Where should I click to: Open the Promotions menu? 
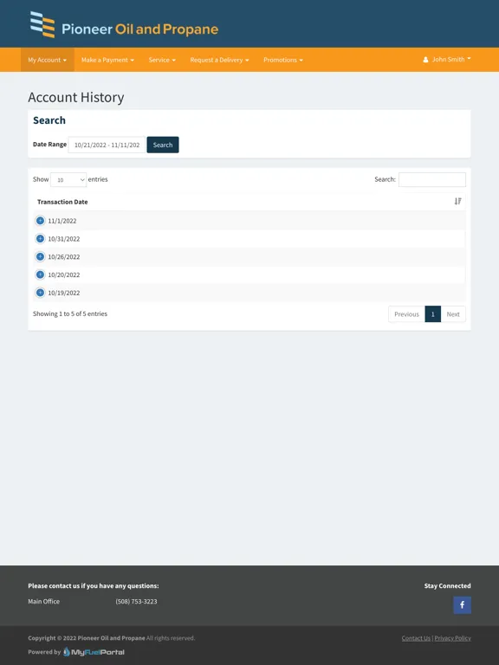283,60
